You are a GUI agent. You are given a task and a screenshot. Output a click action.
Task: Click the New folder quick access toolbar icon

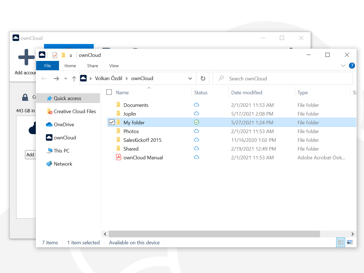pos(63,55)
